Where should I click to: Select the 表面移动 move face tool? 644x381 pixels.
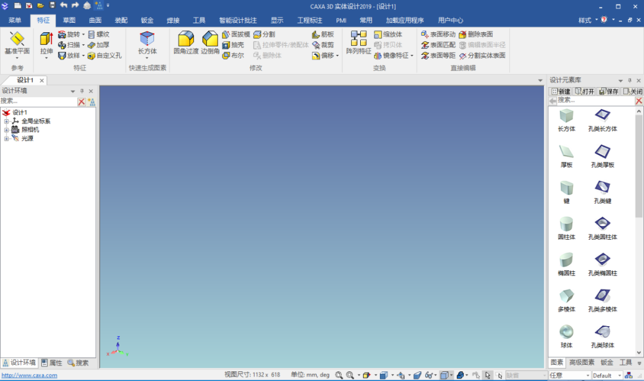point(438,34)
